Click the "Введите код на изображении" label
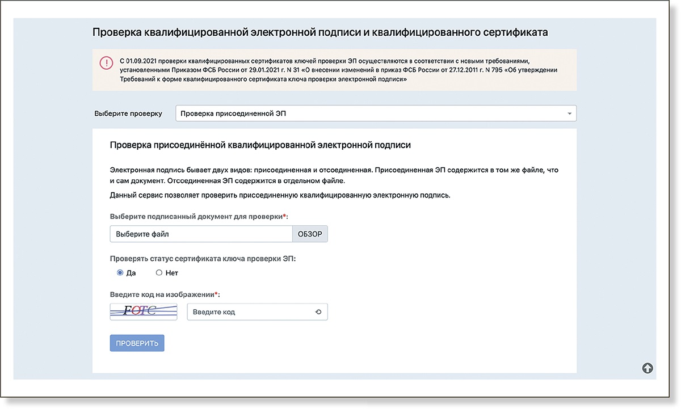This screenshot has width=681, height=409. coord(165,294)
